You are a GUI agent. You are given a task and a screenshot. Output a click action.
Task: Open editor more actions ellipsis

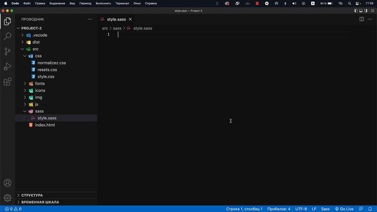click(x=370, y=19)
